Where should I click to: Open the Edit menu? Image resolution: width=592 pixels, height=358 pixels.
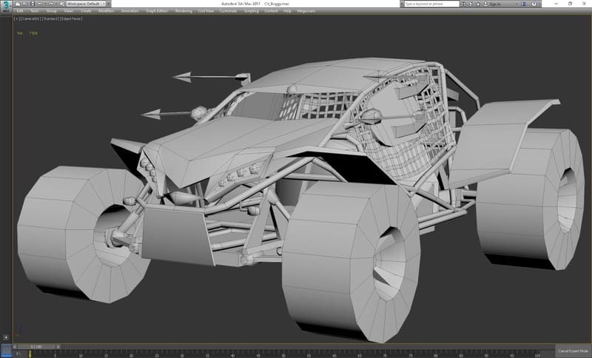click(x=20, y=11)
